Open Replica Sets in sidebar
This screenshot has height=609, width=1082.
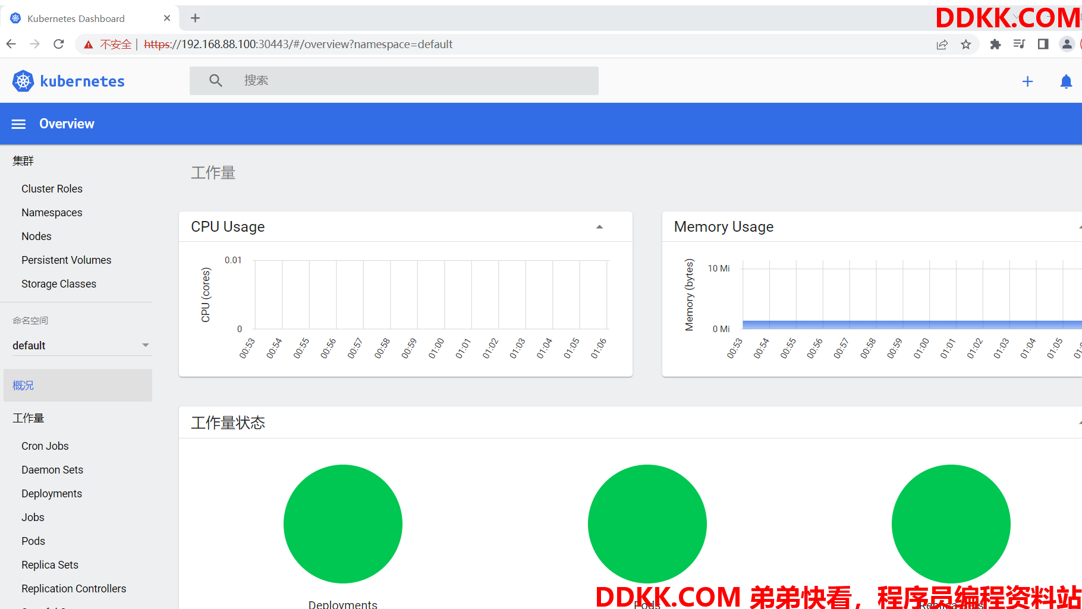click(50, 565)
